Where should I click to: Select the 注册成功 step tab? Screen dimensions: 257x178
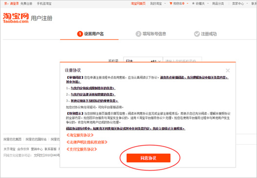pos(206,34)
